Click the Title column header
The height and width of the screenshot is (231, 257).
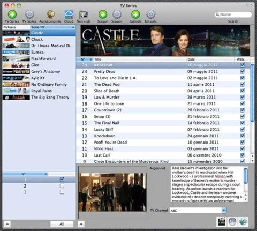point(140,59)
